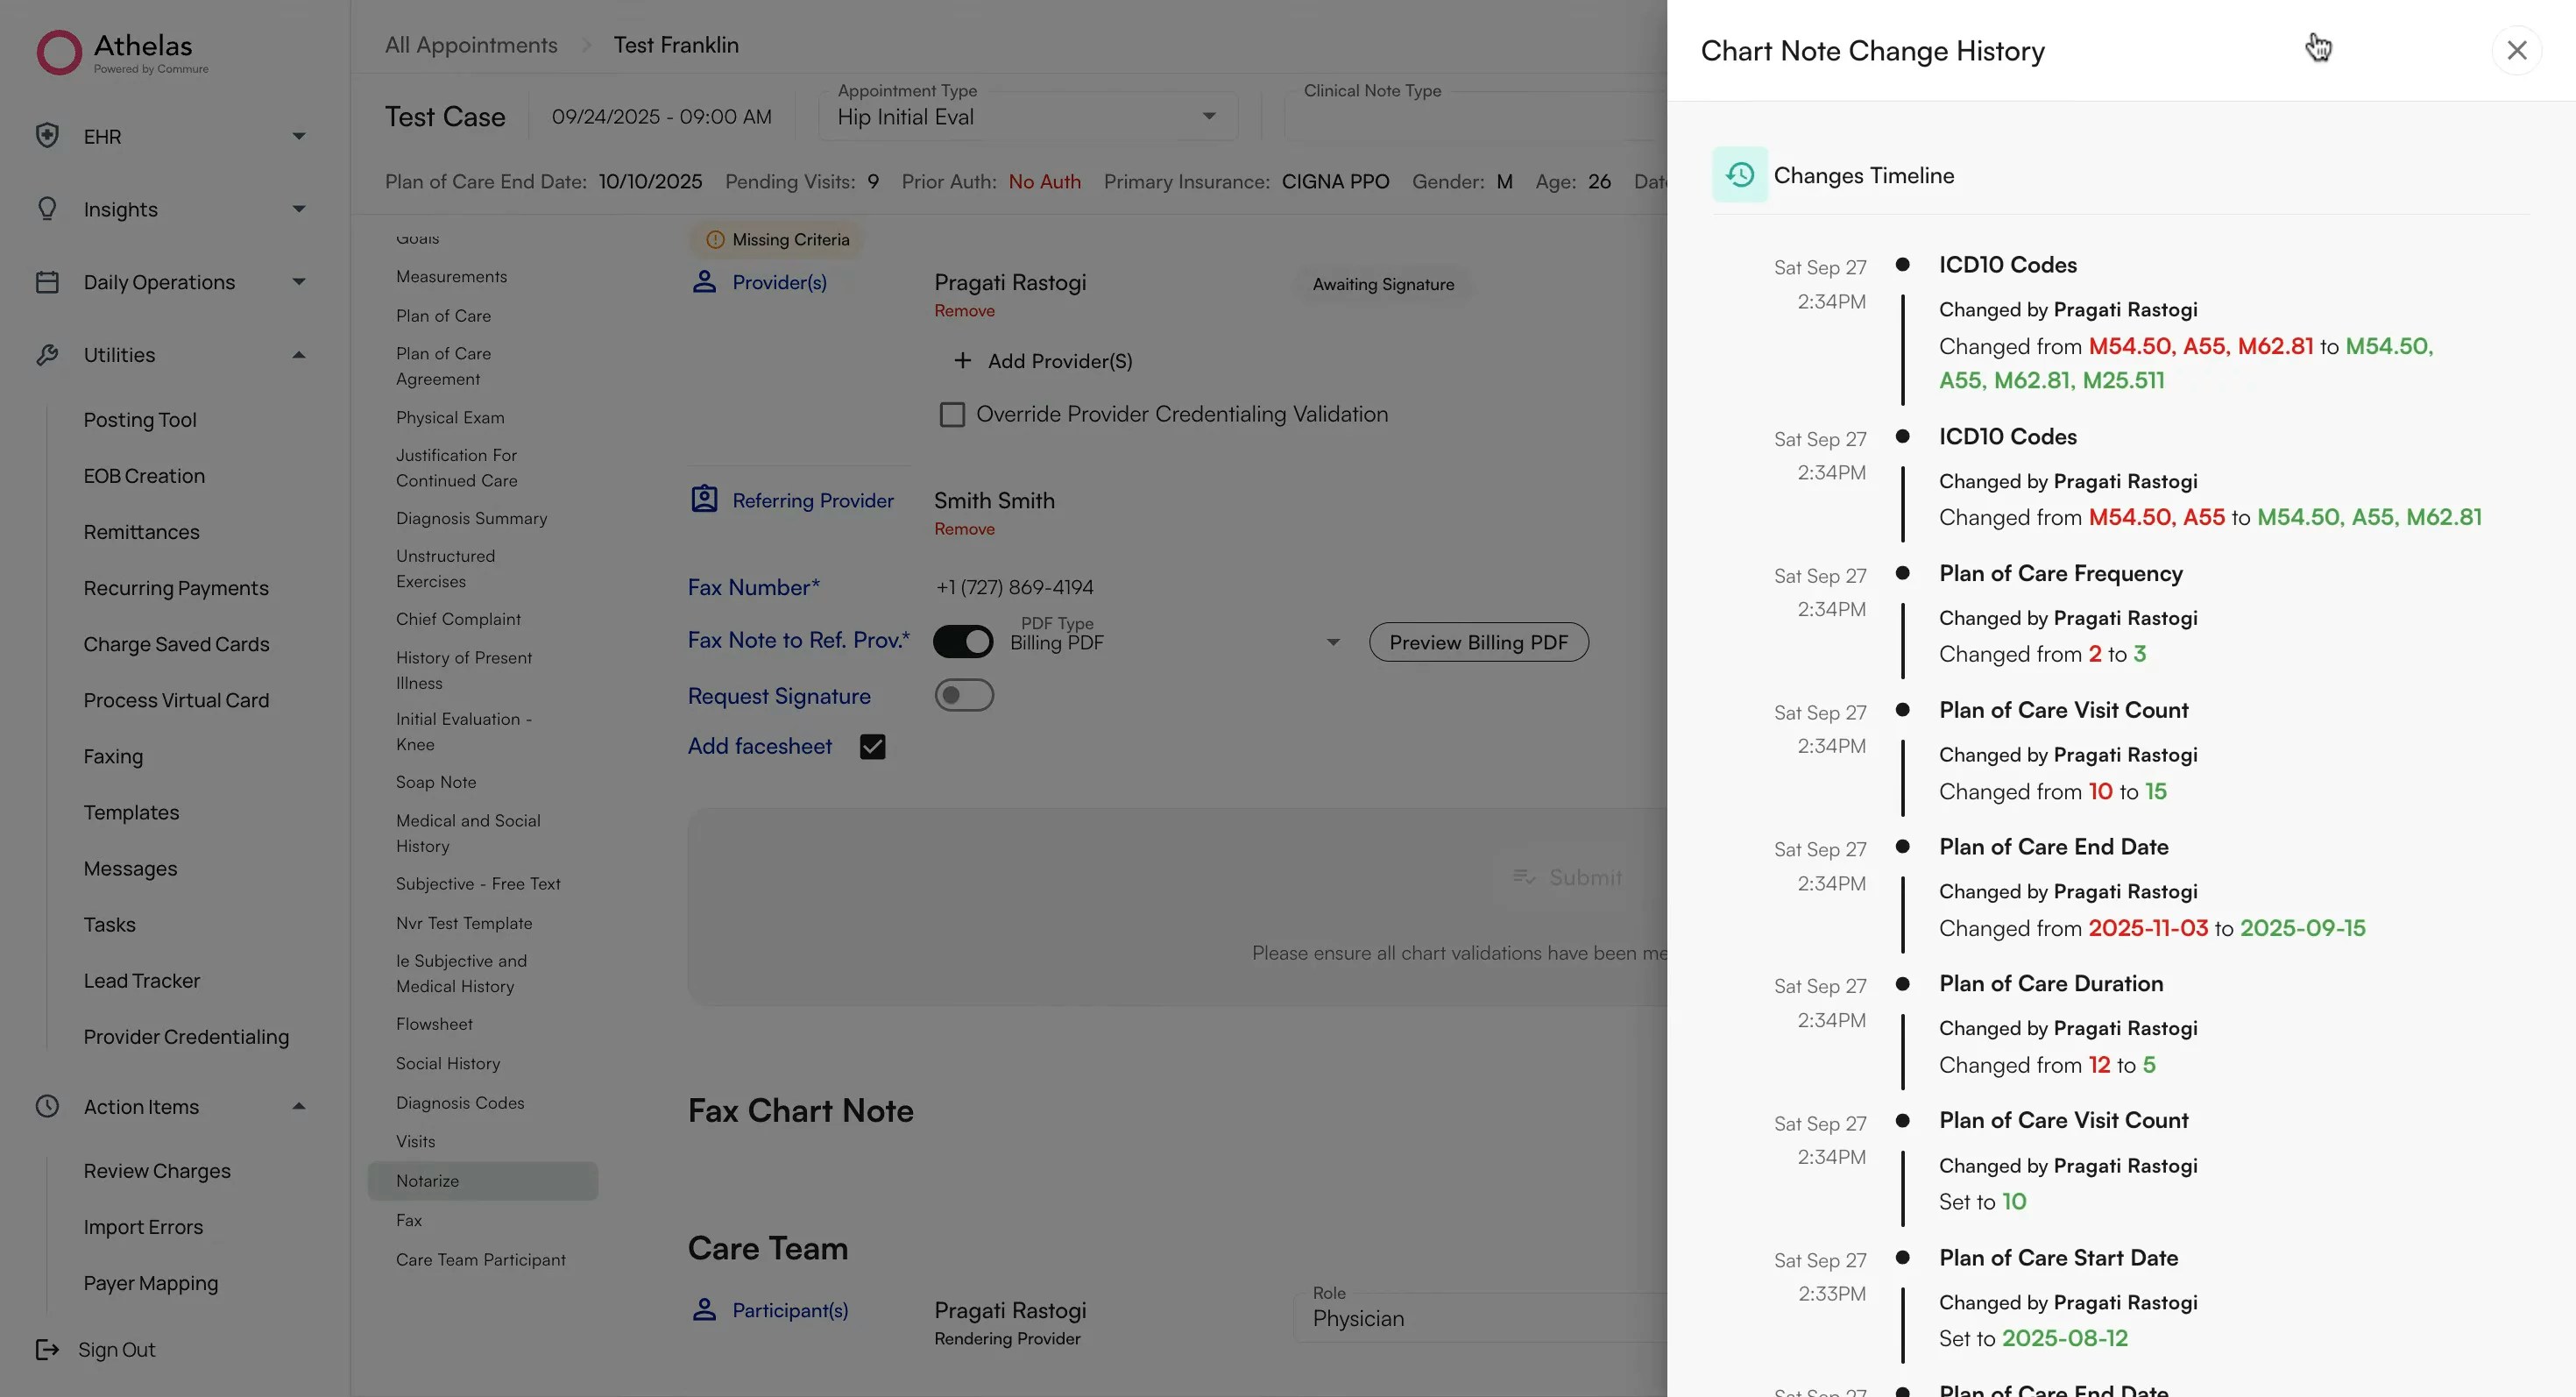The width and height of the screenshot is (2576, 1397).
Task: Turn off Fax Note to Ref. Prov. toggle
Action: coord(963,641)
